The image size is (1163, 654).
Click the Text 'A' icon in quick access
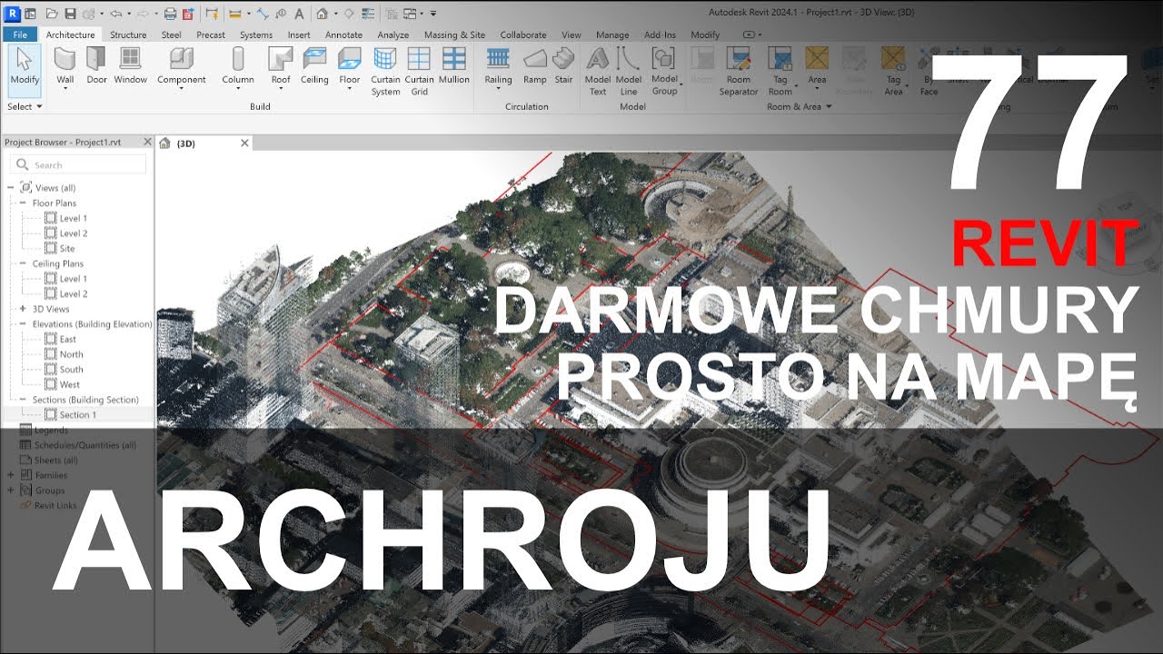[299, 14]
